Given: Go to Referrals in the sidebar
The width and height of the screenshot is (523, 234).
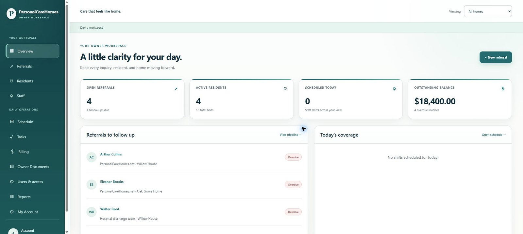Looking at the screenshot, I should click(32, 66).
